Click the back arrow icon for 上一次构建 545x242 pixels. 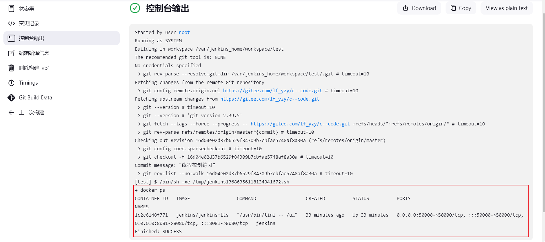click(11, 113)
